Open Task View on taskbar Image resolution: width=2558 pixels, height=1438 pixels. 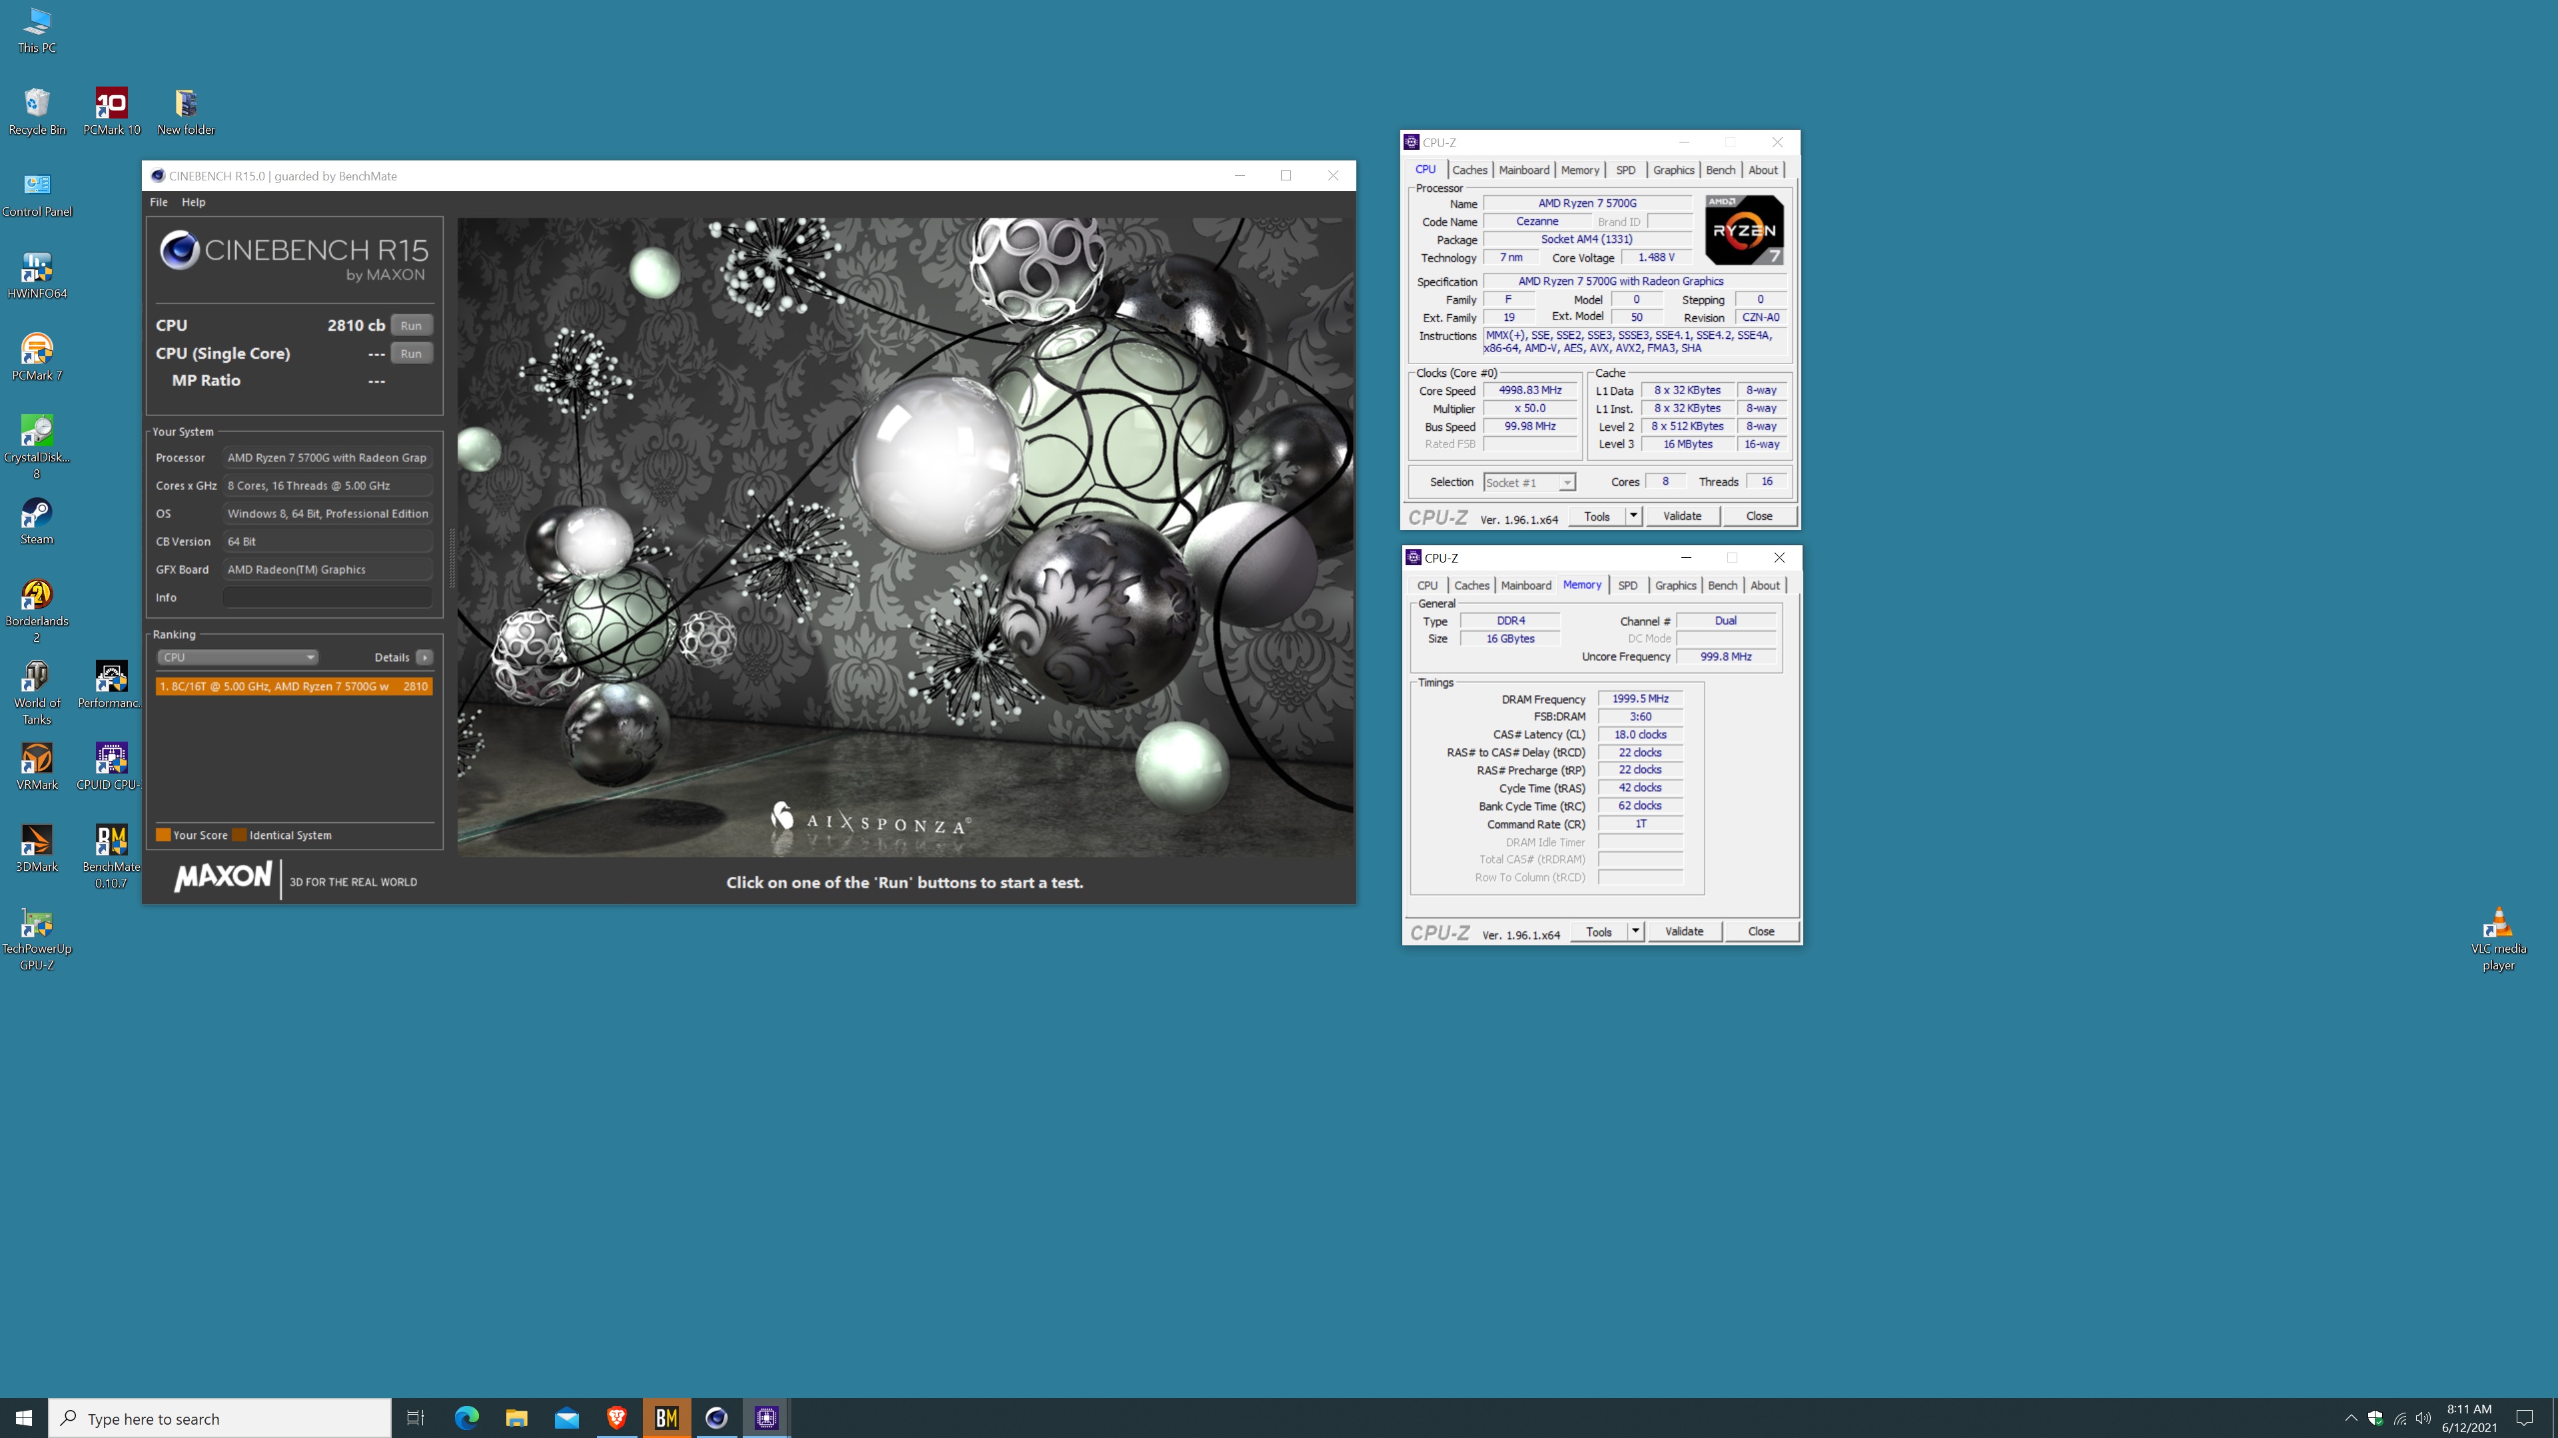pos(416,1418)
